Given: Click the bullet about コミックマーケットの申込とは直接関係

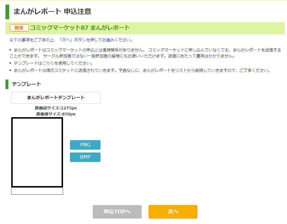Looking at the screenshot, I should click(x=145, y=53).
